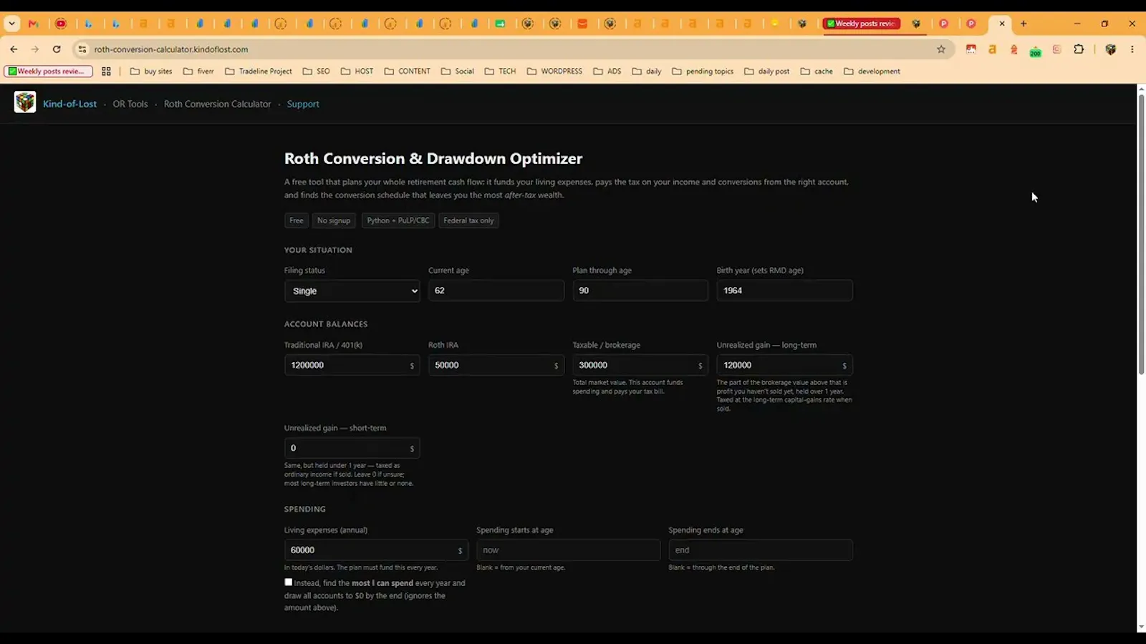1146x644 pixels.
Task: Edit the Living expenses (annual) field
Action: (376, 550)
